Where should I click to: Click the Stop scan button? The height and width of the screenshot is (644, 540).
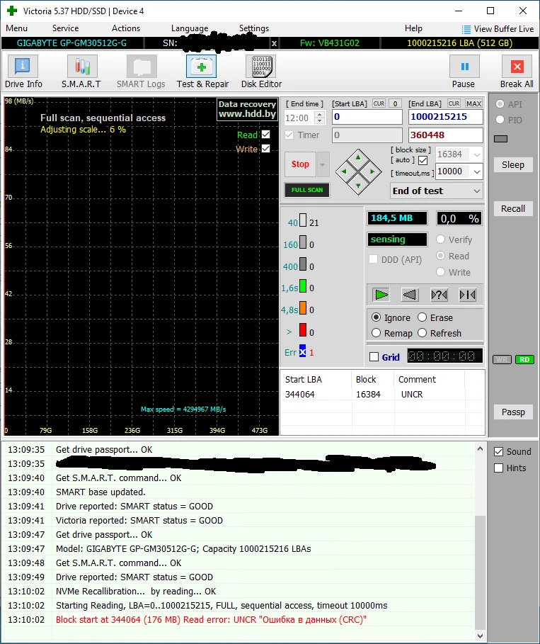[x=300, y=164]
